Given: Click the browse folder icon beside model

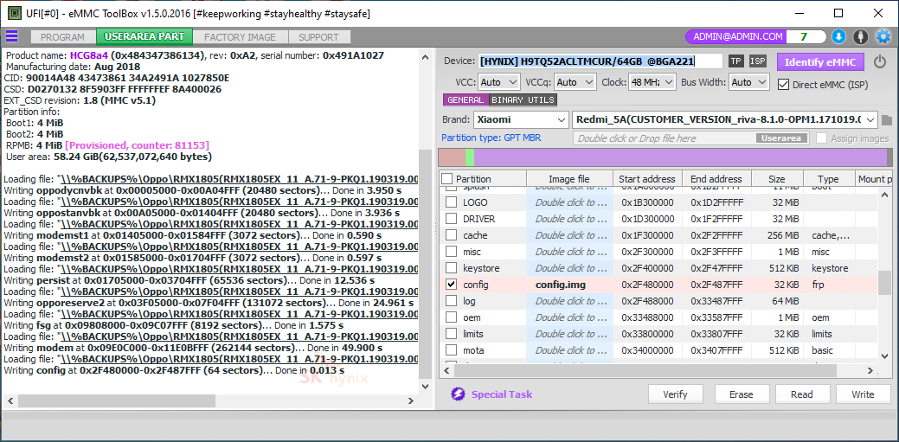Looking at the screenshot, I should pos(887,120).
